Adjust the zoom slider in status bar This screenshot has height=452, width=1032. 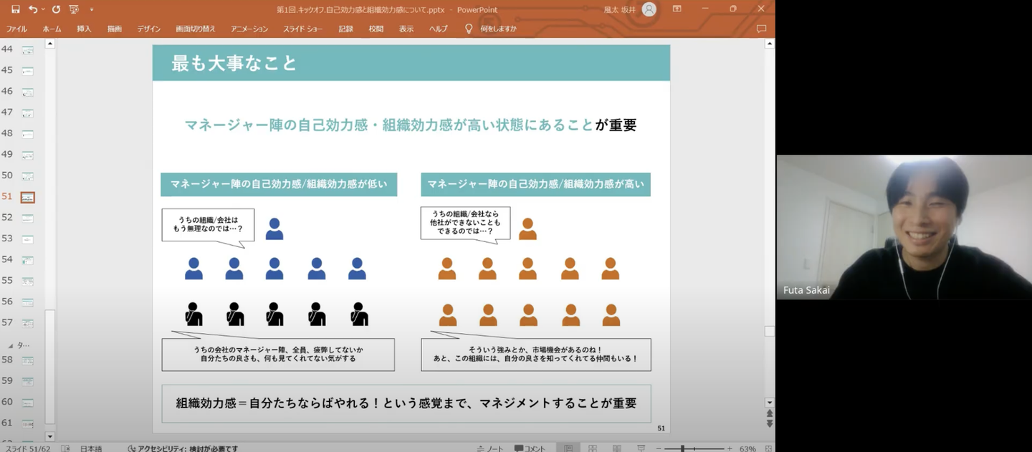pos(683,448)
